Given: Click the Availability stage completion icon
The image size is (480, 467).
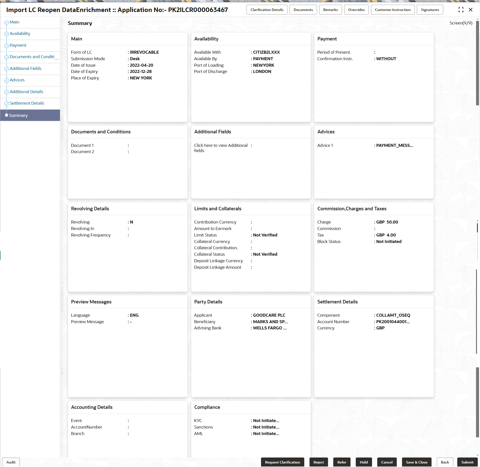Looking at the screenshot, I should [x=7, y=34].
